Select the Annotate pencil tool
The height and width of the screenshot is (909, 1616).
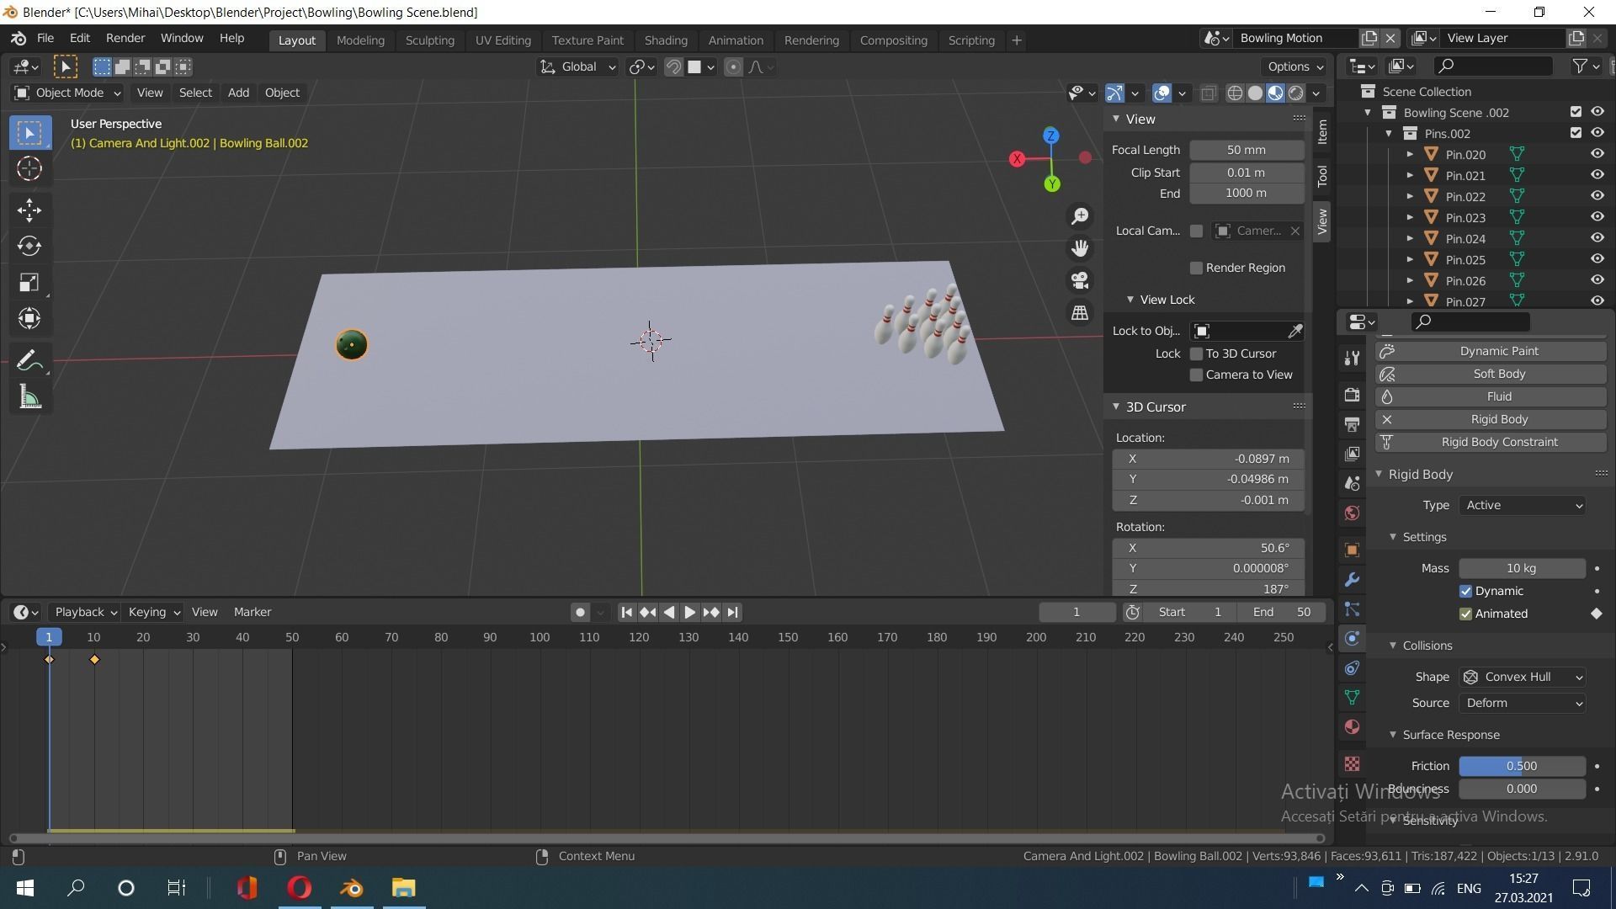click(29, 361)
